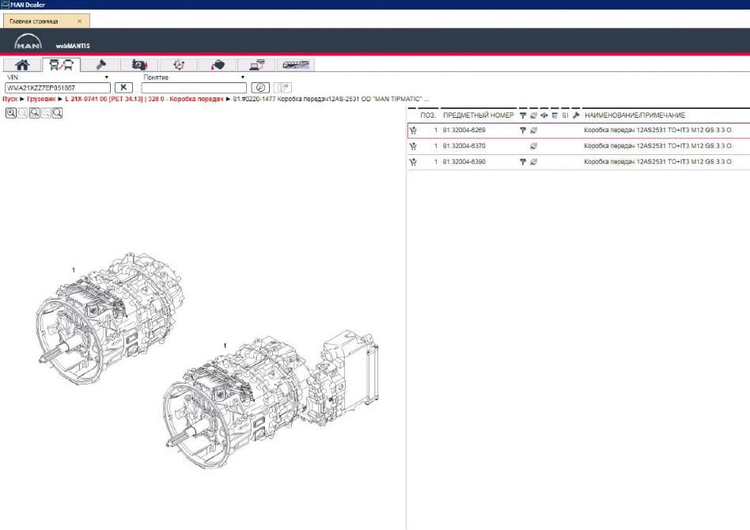Expand the VIN dropdown
This screenshot has width=750, height=530.
click(107, 78)
